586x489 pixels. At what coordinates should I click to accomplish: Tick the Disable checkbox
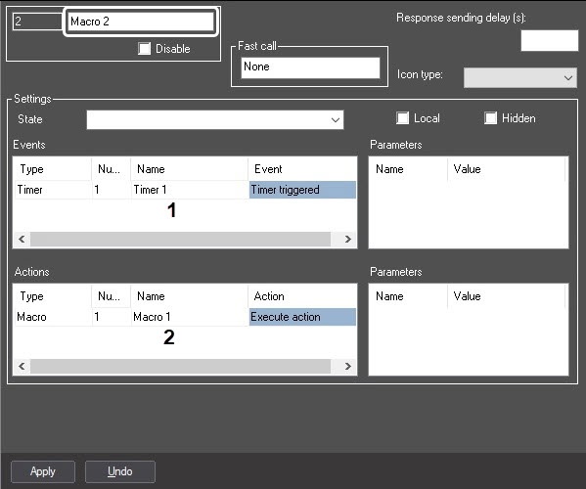coord(144,49)
